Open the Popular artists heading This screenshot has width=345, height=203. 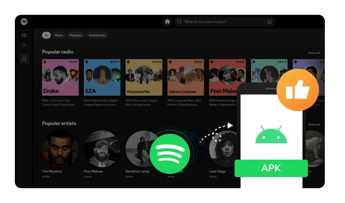[59, 123]
